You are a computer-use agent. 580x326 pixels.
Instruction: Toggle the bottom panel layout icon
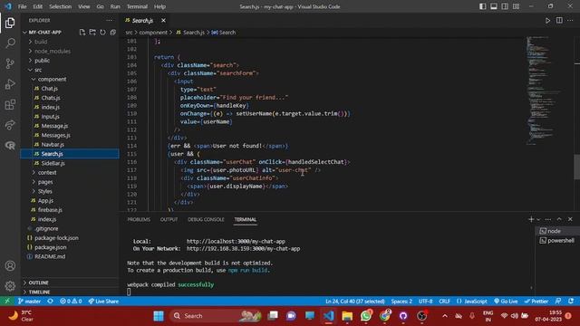pos(494,6)
